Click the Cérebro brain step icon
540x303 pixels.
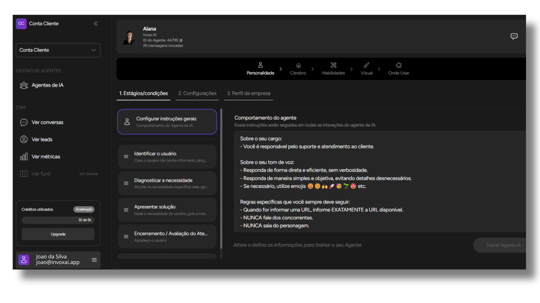[298, 66]
